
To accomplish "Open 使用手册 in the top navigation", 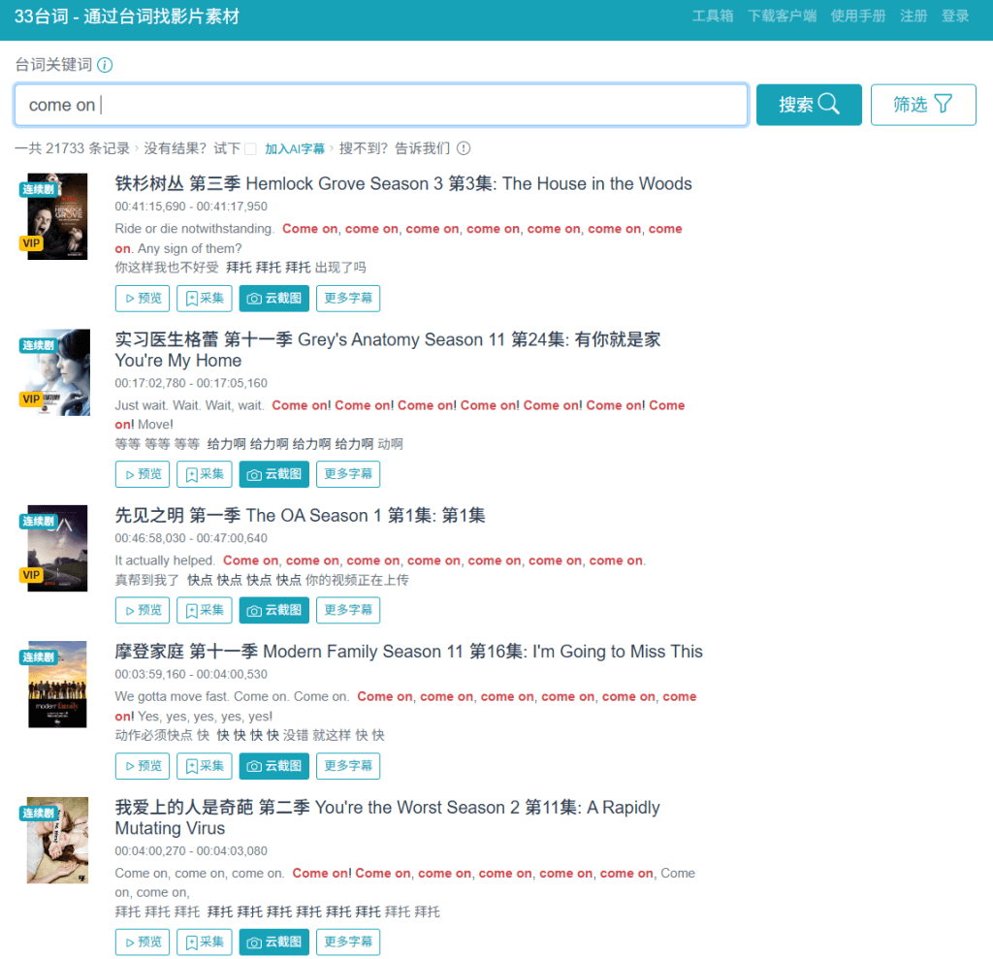I will tap(858, 16).
